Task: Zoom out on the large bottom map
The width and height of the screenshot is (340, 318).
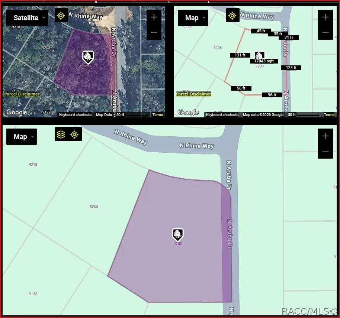Action: pos(325,151)
